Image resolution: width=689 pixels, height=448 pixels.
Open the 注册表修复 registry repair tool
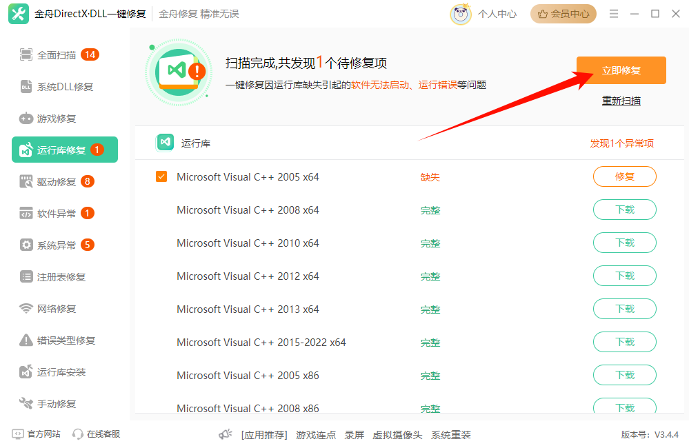[59, 276]
